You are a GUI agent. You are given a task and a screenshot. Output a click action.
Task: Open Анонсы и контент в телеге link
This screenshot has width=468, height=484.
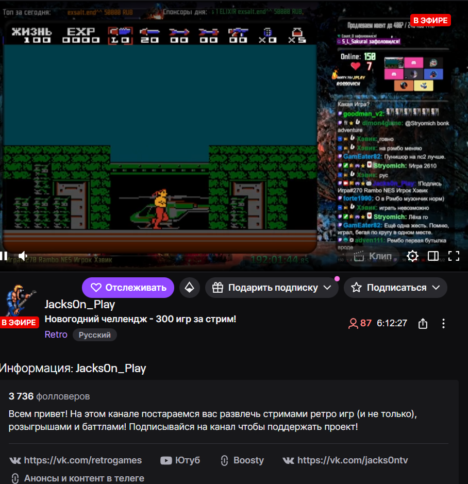pyautogui.click(x=77, y=478)
